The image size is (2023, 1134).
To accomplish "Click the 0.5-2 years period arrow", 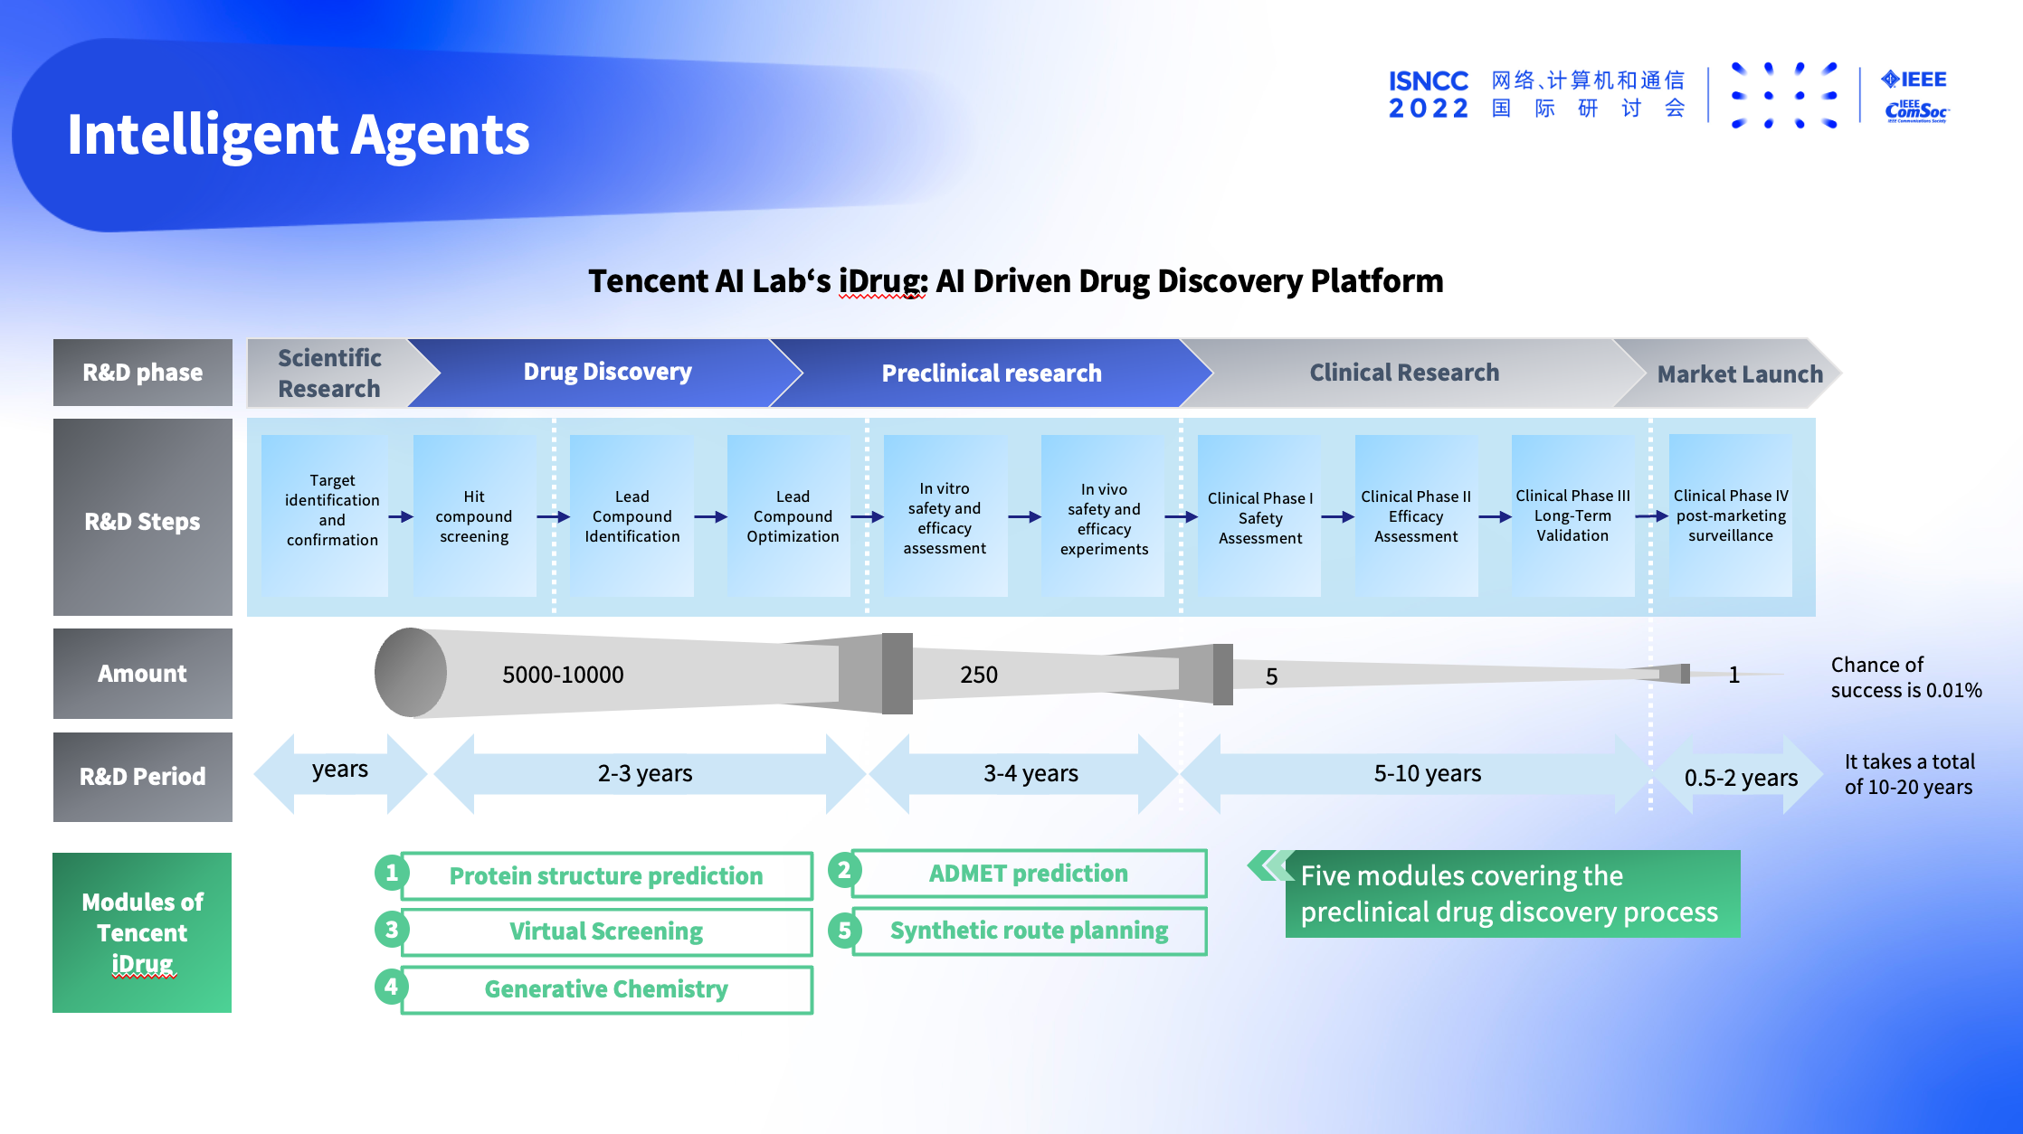I will click(x=1738, y=776).
